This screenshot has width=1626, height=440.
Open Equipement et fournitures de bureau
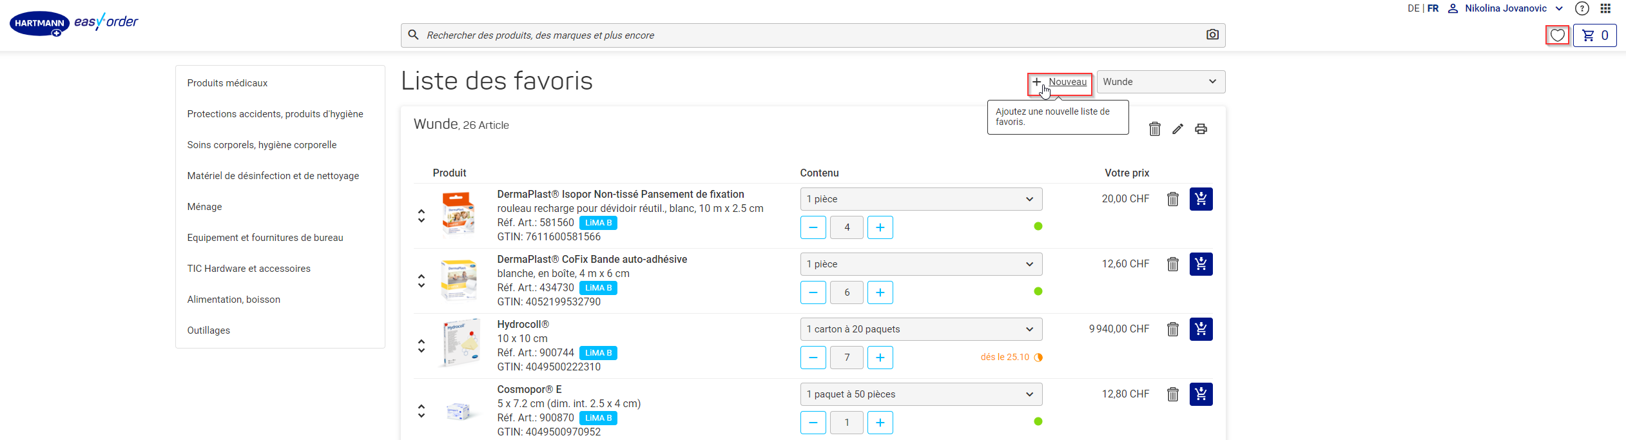click(265, 238)
